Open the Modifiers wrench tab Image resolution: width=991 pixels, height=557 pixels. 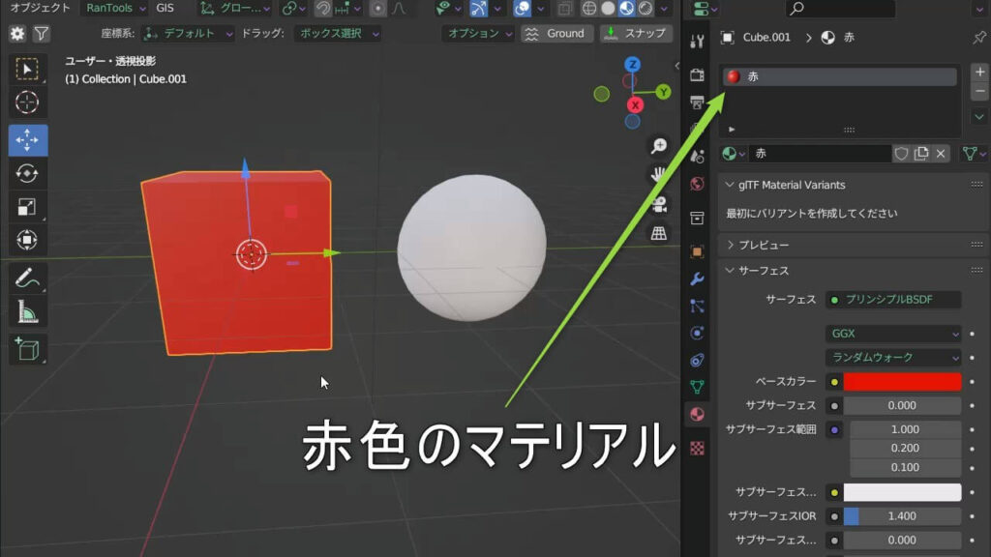tap(697, 278)
